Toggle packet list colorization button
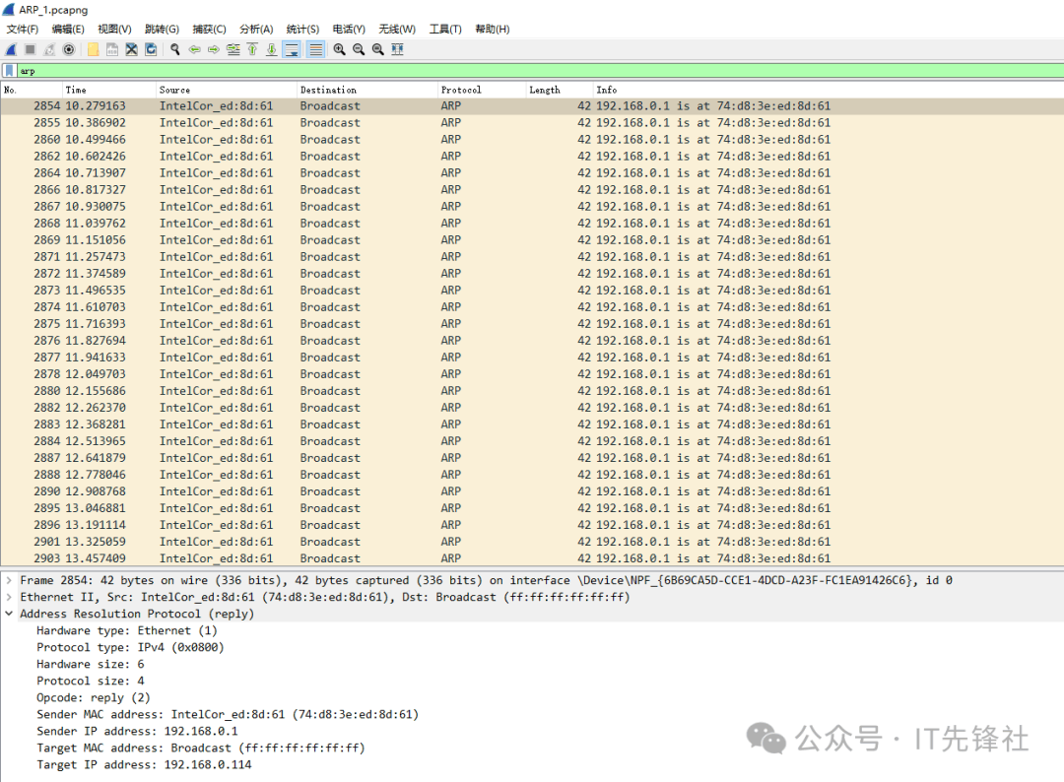Viewport: 1064px width, 782px height. point(315,49)
